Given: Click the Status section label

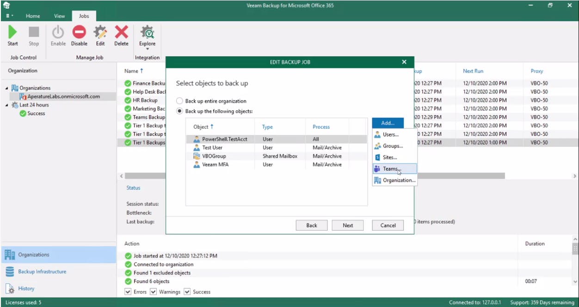Looking at the screenshot, I should pyautogui.click(x=133, y=188).
